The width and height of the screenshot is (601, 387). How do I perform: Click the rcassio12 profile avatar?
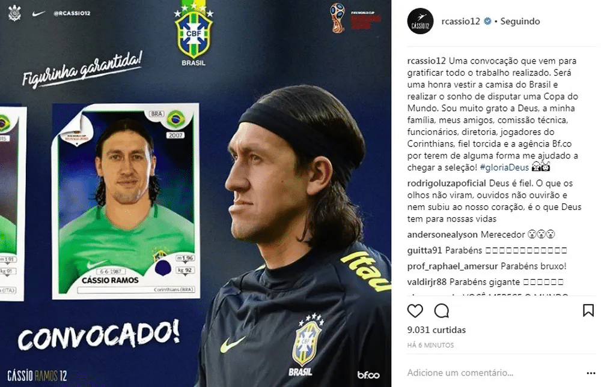[421, 22]
